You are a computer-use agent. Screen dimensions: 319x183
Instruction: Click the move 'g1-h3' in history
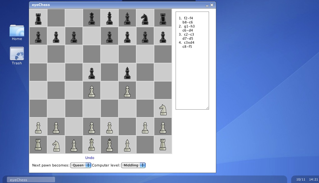point(189,26)
